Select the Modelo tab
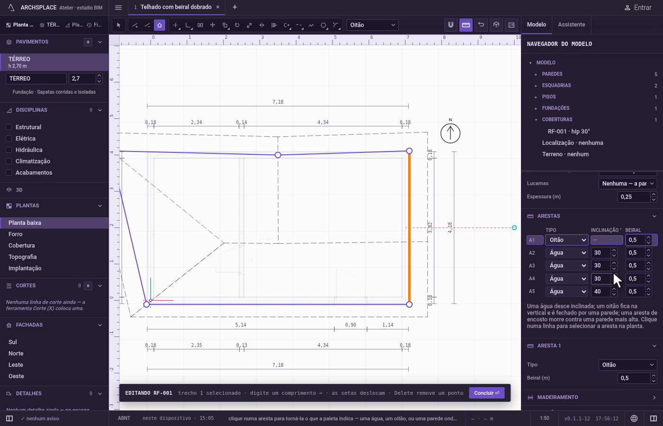The height and width of the screenshot is (426, 663). (x=537, y=25)
